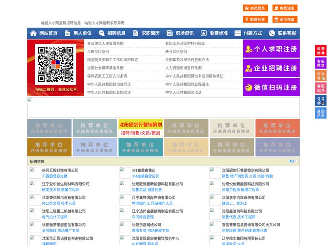The width and height of the screenshot is (327, 245).
Task: Open company 沈阳欧驰曼新能源科技有限公司
Action: [158, 184]
